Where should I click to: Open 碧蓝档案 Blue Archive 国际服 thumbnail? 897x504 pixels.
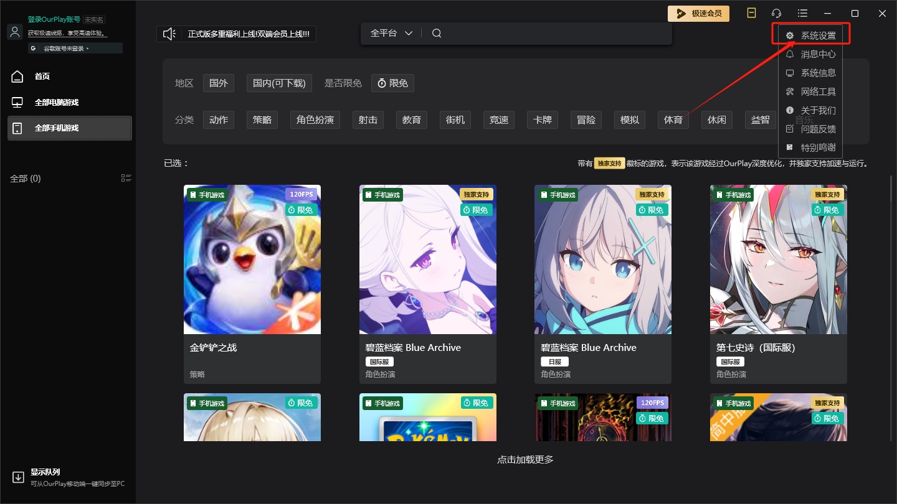428,259
